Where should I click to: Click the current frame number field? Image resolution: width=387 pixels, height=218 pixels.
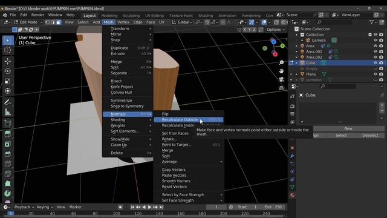[x=216, y=207]
